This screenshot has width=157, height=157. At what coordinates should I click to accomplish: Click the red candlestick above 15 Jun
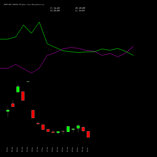pos(33,114)
